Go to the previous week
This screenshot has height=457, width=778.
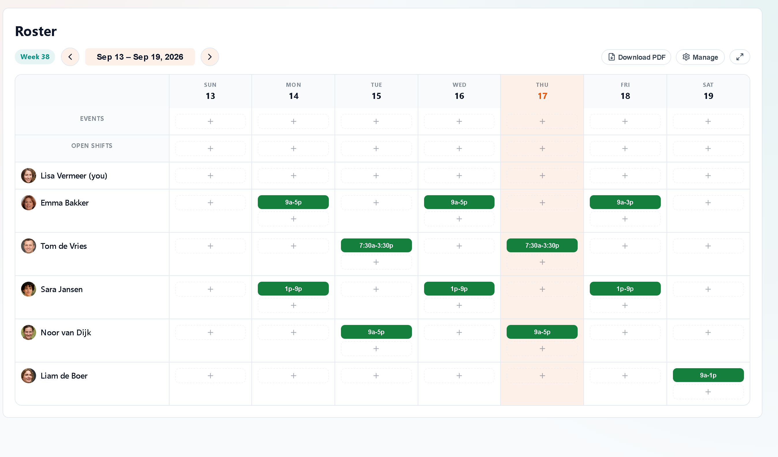click(x=70, y=57)
